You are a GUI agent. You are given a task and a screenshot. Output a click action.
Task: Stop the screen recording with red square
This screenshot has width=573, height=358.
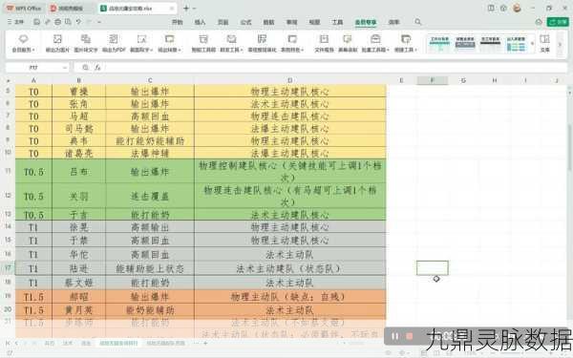[x=410, y=336]
